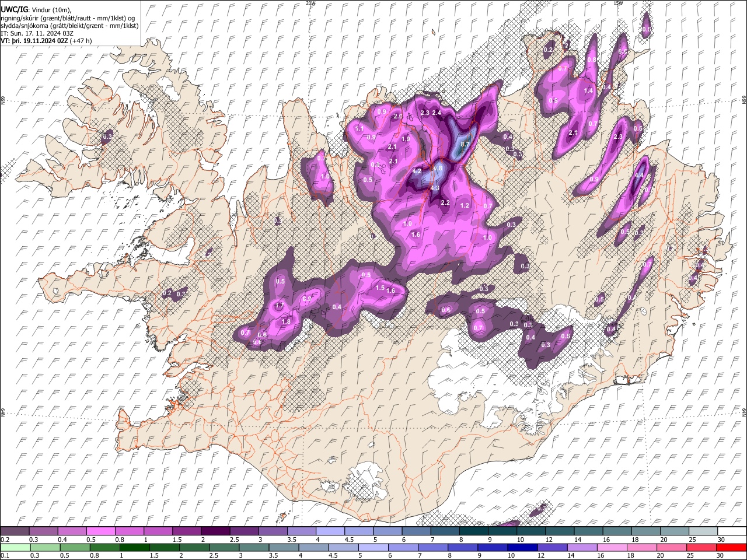Click the 'VT: þri. 19.11.2024 02Z' valid time
This screenshot has height=560, width=747.
click(x=34, y=41)
